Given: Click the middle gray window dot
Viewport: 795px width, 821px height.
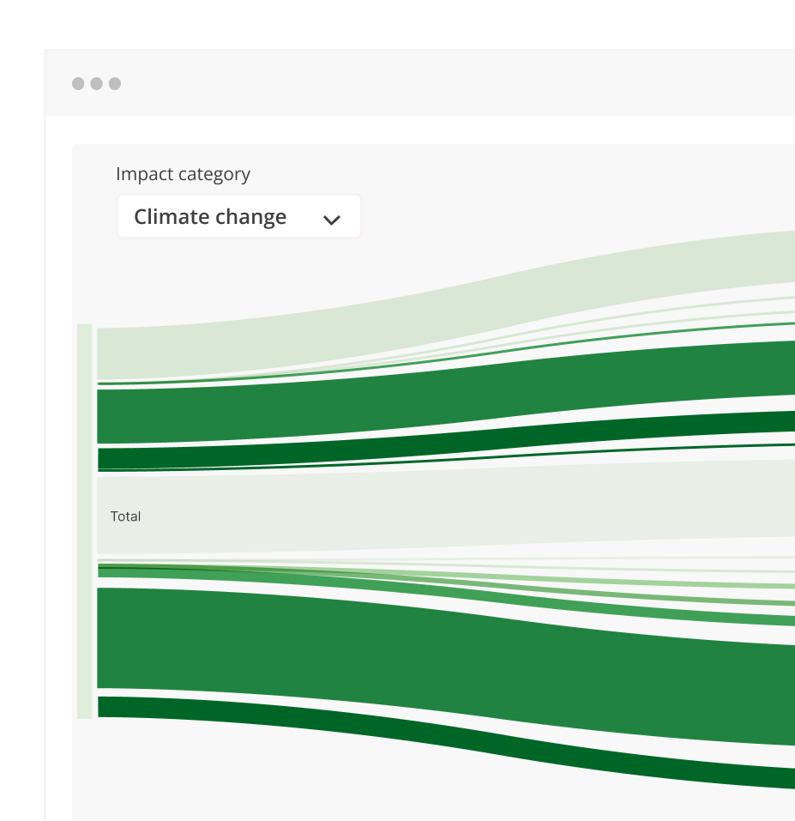Looking at the screenshot, I should tap(95, 83).
